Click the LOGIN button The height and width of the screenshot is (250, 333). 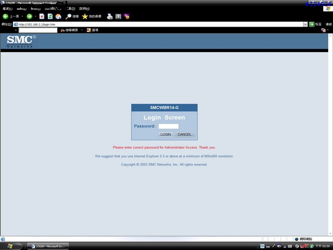165,134
